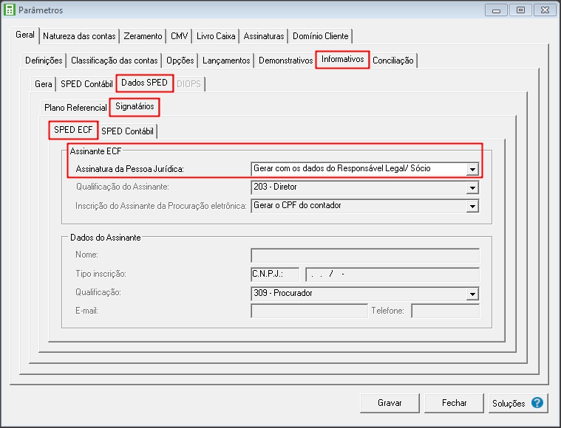The image size is (561, 428).
Task: Open the Opções tab
Action: point(180,61)
